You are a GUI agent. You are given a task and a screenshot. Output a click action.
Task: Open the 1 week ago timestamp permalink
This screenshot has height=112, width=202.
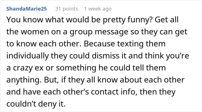coord(98,9)
